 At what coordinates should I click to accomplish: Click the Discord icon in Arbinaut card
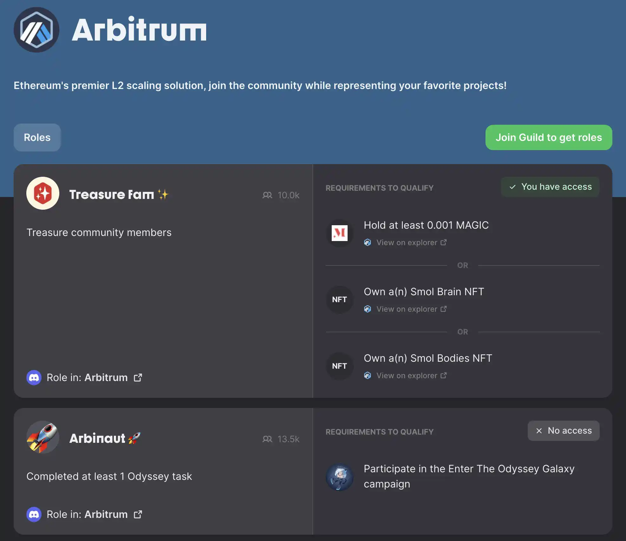click(34, 514)
